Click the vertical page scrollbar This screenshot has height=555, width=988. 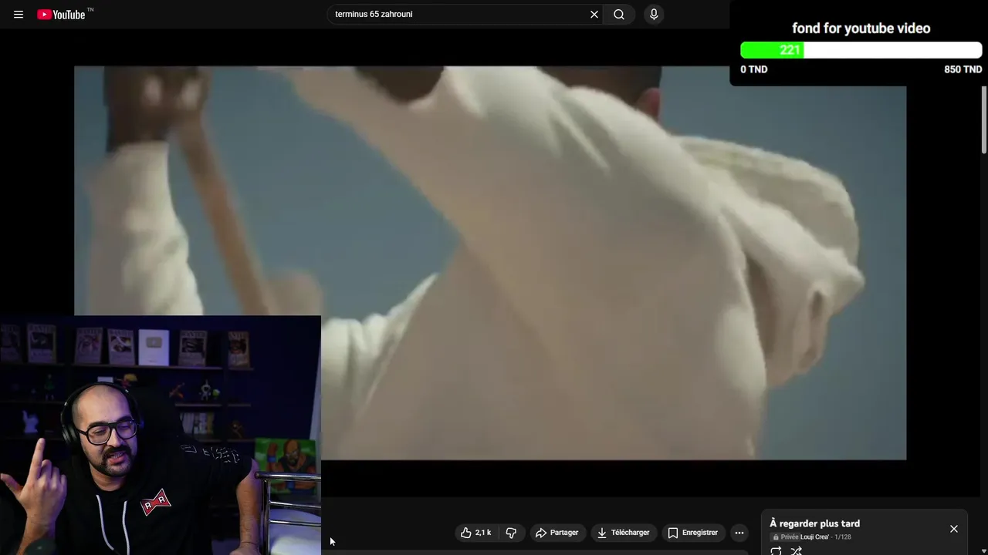click(984, 119)
